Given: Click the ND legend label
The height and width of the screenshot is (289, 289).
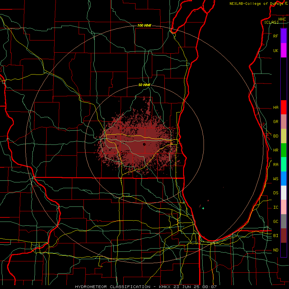Looking at the screenshot, I should pyautogui.click(x=276, y=250).
